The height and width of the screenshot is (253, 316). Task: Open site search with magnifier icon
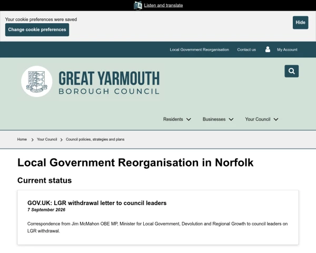pos(291,71)
